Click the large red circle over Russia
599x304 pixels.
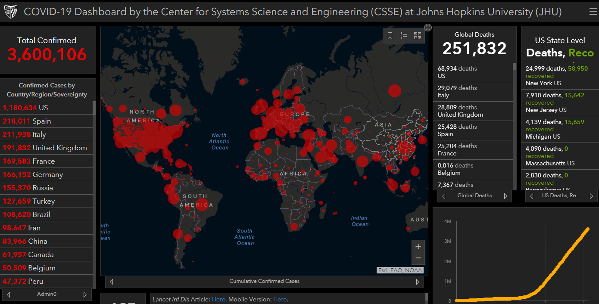point(395,91)
